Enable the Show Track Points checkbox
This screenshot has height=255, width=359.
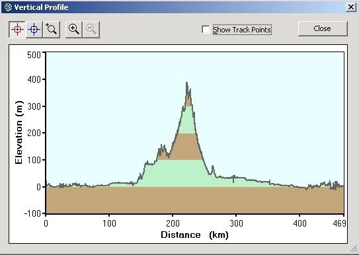coord(206,30)
